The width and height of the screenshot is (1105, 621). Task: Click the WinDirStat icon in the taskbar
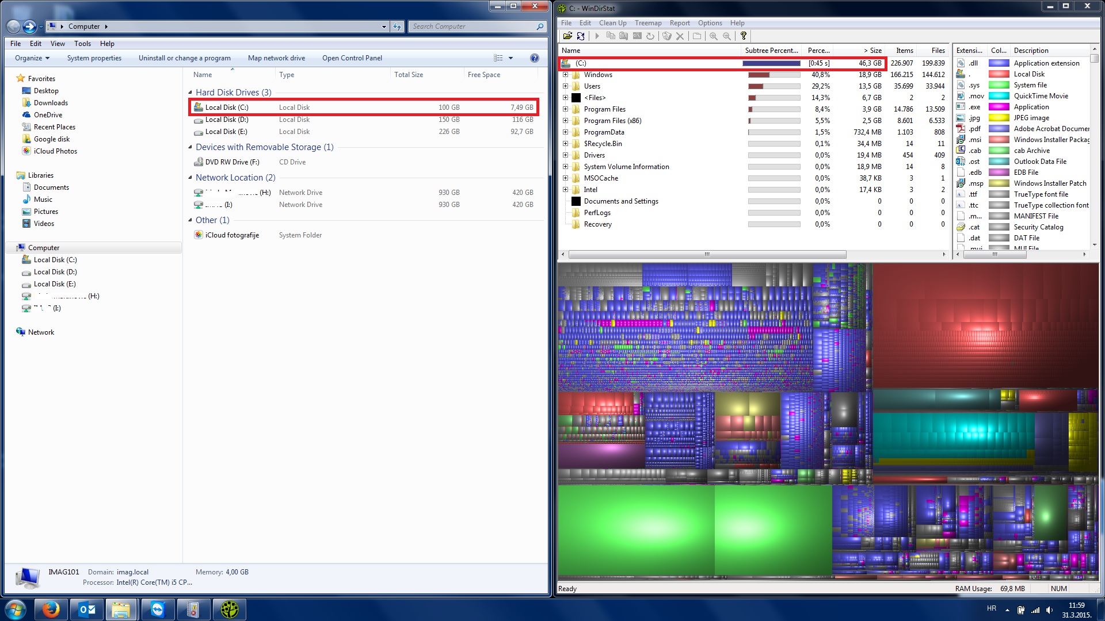click(229, 609)
